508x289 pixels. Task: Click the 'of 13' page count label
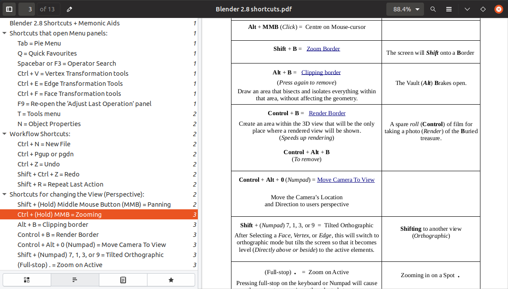(47, 9)
